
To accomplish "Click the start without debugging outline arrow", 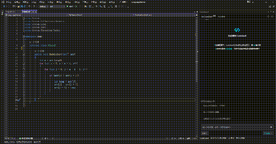I will [76, 6].
